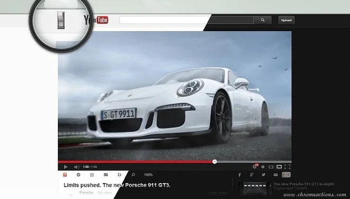The image size is (350, 199).
Task: Open the YouTube logo home link
Action: pyautogui.click(x=96, y=20)
